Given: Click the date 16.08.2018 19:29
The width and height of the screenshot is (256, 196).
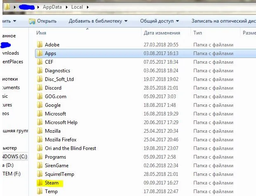Looking at the screenshot, I should [x=161, y=114].
